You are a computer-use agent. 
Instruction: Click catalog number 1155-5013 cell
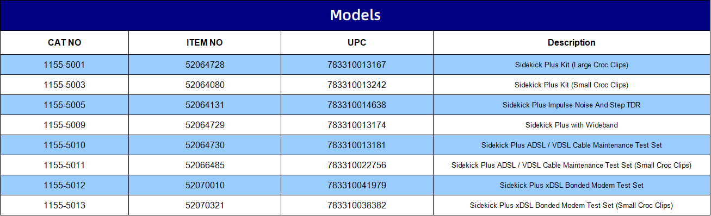pos(65,205)
